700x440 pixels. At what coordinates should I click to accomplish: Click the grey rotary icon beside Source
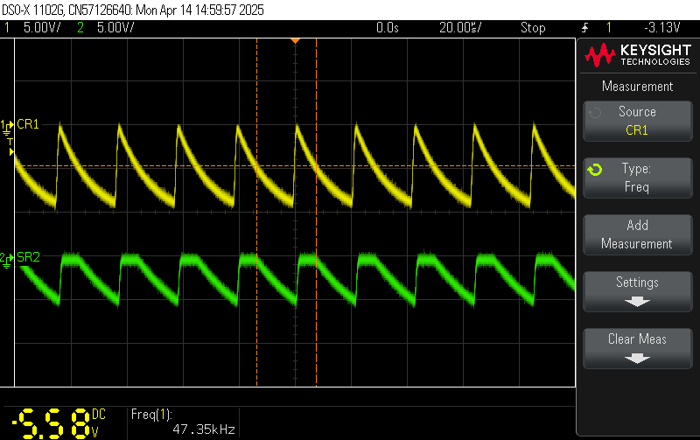[594, 112]
